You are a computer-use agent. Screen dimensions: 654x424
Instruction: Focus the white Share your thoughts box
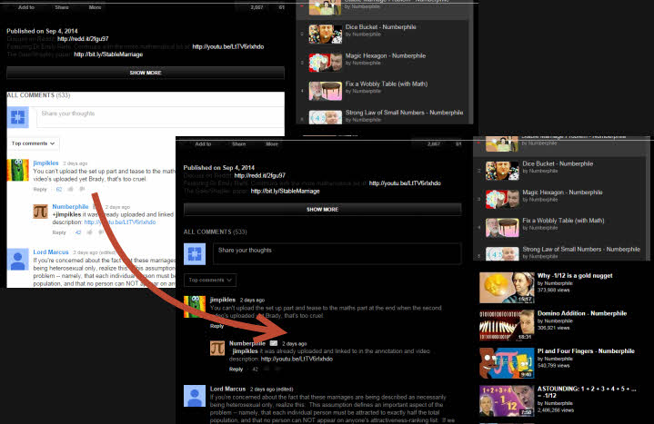click(x=161, y=117)
